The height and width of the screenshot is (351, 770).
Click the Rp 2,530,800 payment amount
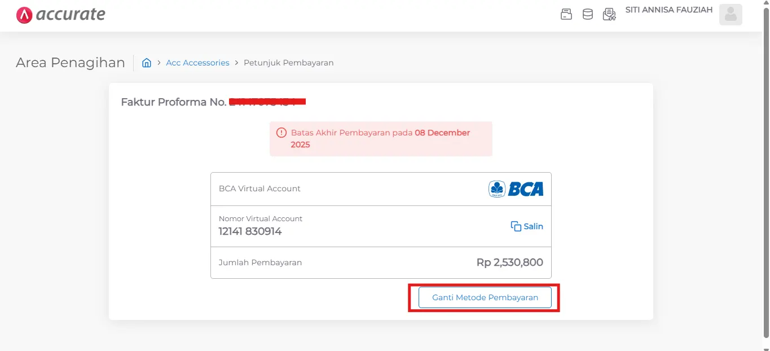coord(509,262)
